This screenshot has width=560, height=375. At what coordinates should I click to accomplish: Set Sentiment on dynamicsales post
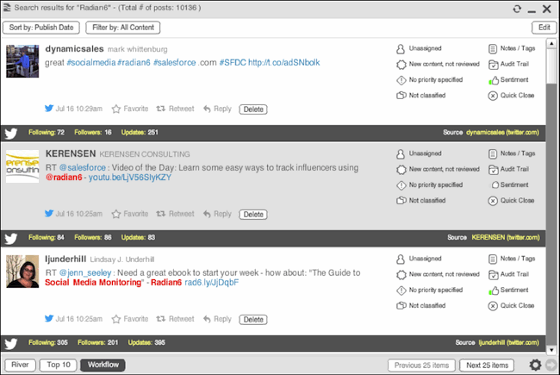click(x=508, y=79)
